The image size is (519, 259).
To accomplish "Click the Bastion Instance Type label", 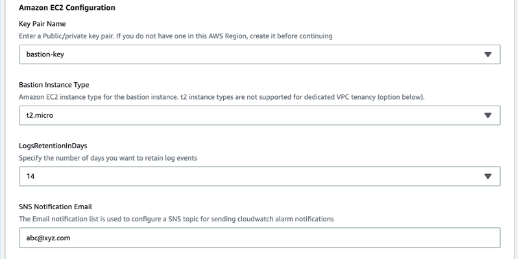I will (54, 85).
